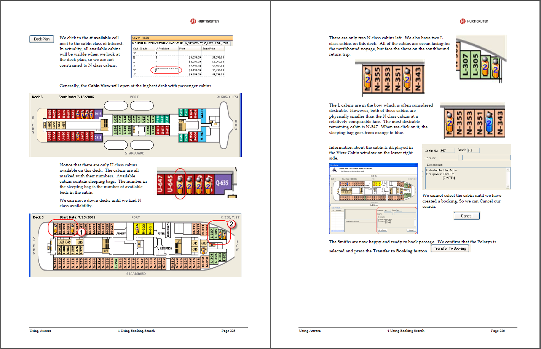The height and width of the screenshot is (349, 541).
Task: Open the M/S POLARLYS tab in Search Results
Action: [x=158, y=43]
